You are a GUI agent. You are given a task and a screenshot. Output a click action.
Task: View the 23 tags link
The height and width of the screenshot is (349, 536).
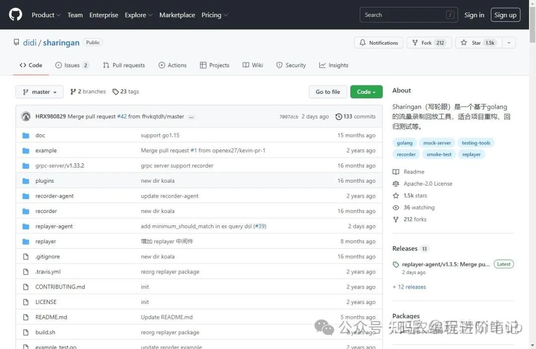(x=126, y=91)
